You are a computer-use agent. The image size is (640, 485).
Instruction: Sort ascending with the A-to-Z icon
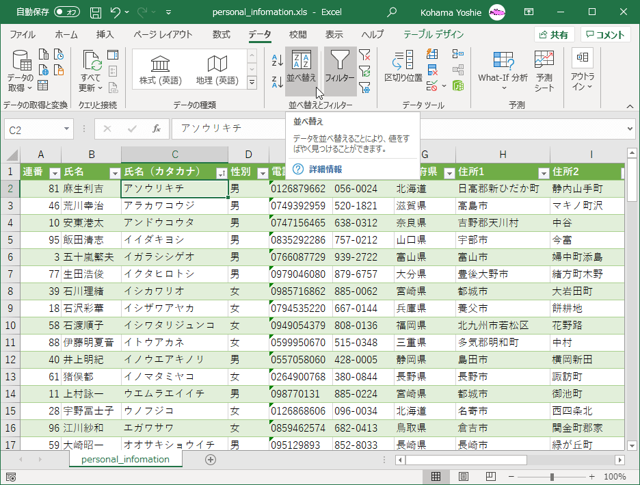[277, 60]
